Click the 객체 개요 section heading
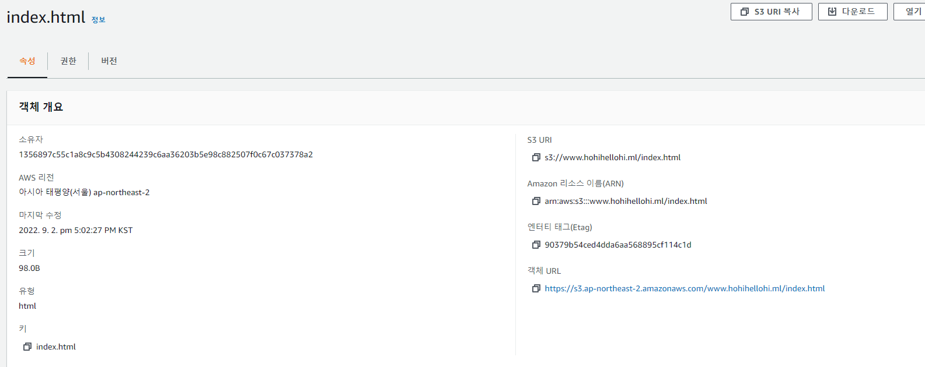 click(41, 107)
